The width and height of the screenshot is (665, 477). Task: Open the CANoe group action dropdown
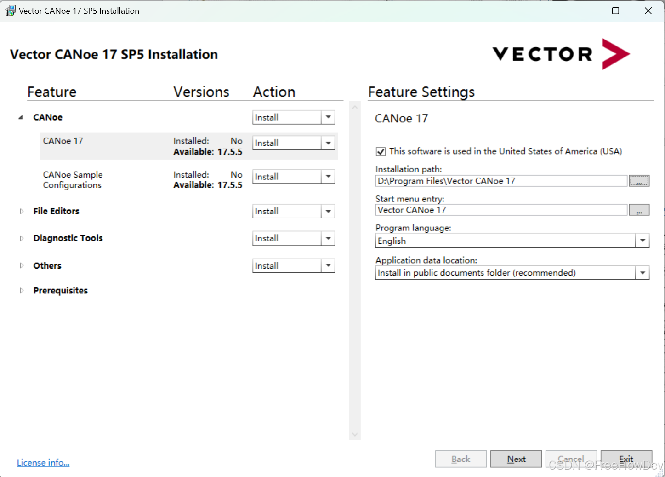pos(328,117)
